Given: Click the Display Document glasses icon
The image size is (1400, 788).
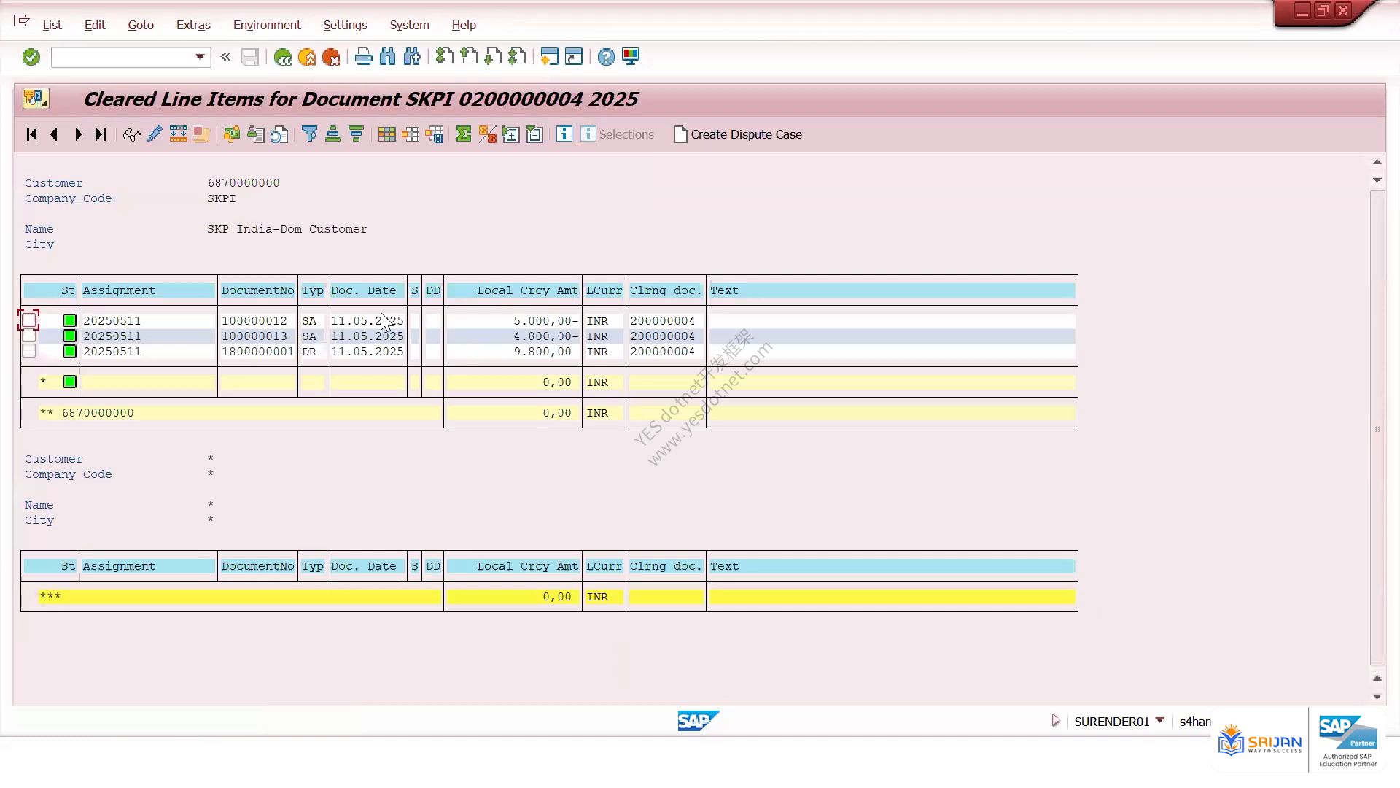Looking at the screenshot, I should 131,134.
